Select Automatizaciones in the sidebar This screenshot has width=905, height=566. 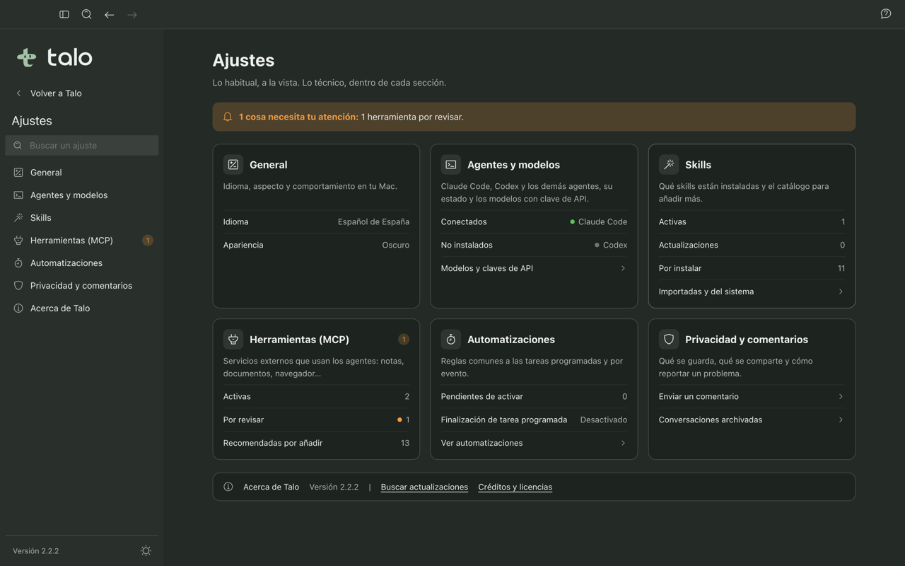82,263
